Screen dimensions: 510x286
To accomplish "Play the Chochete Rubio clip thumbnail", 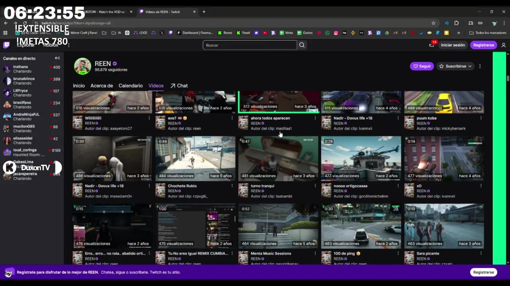I will point(195,158).
